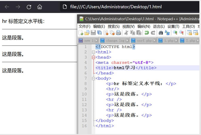
Task: Close the new 1 tab
Action: pyautogui.click(x=96, y=41)
